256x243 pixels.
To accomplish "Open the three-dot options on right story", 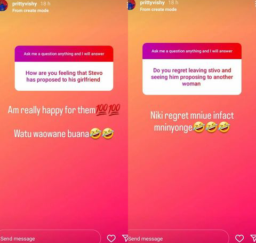I will [255, 4].
